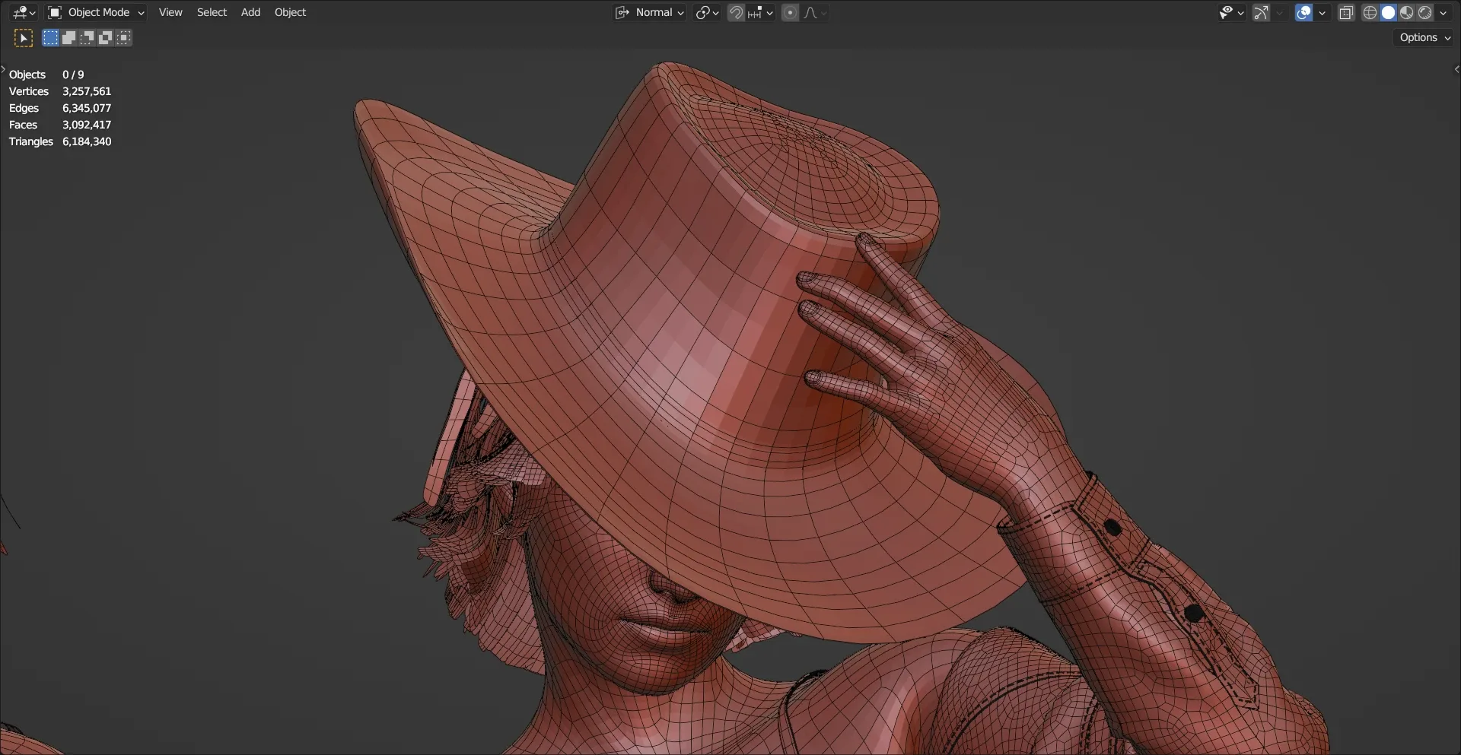Click the Objects statistic '0 / 9'

click(73, 75)
